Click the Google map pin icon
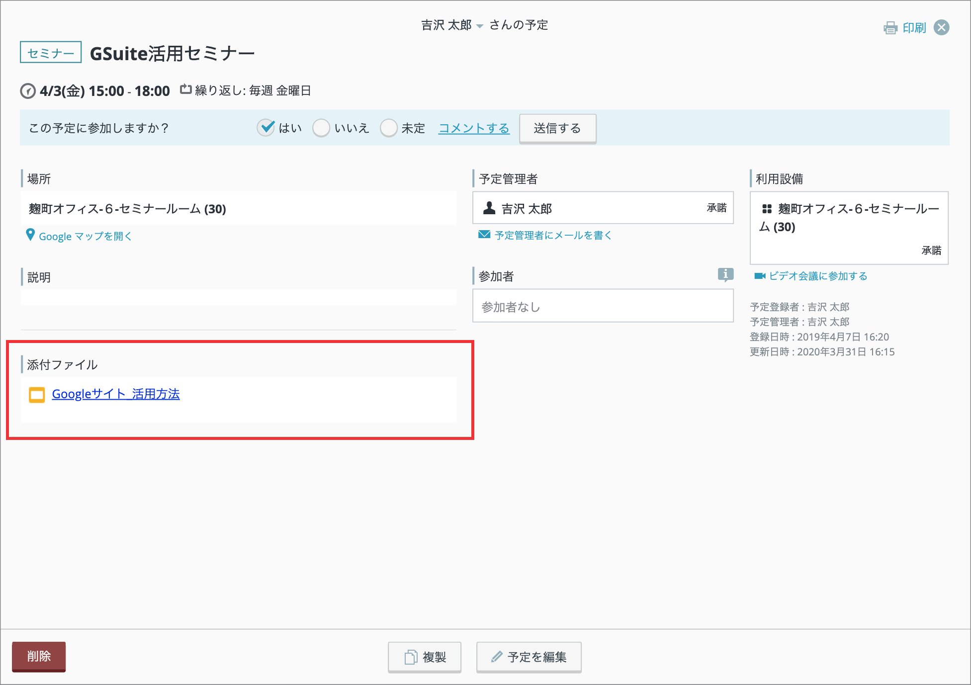971x685 pixels. tap(30, 235)
